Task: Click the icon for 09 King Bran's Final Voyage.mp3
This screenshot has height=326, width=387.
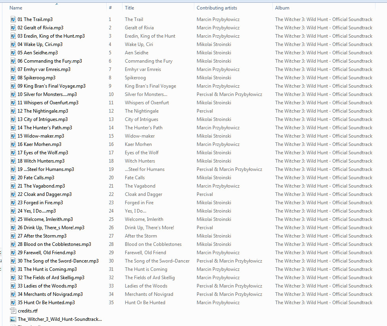Action: (13, 86)
